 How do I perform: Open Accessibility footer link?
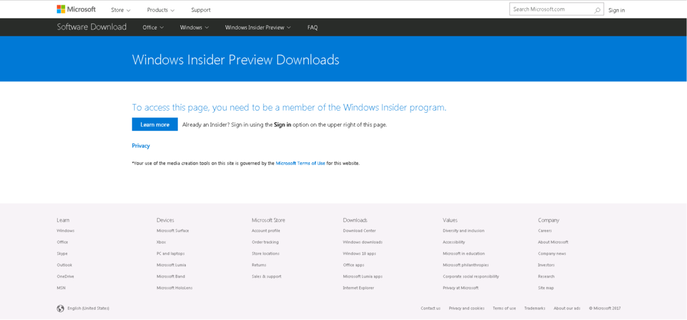click(454, 242)
